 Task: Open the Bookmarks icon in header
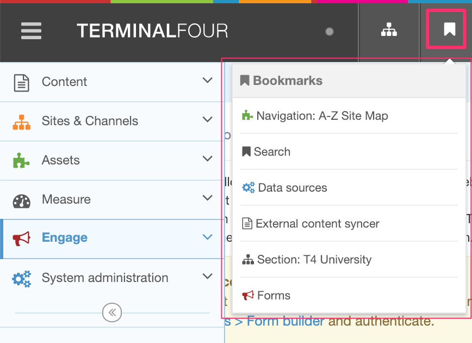446,30
